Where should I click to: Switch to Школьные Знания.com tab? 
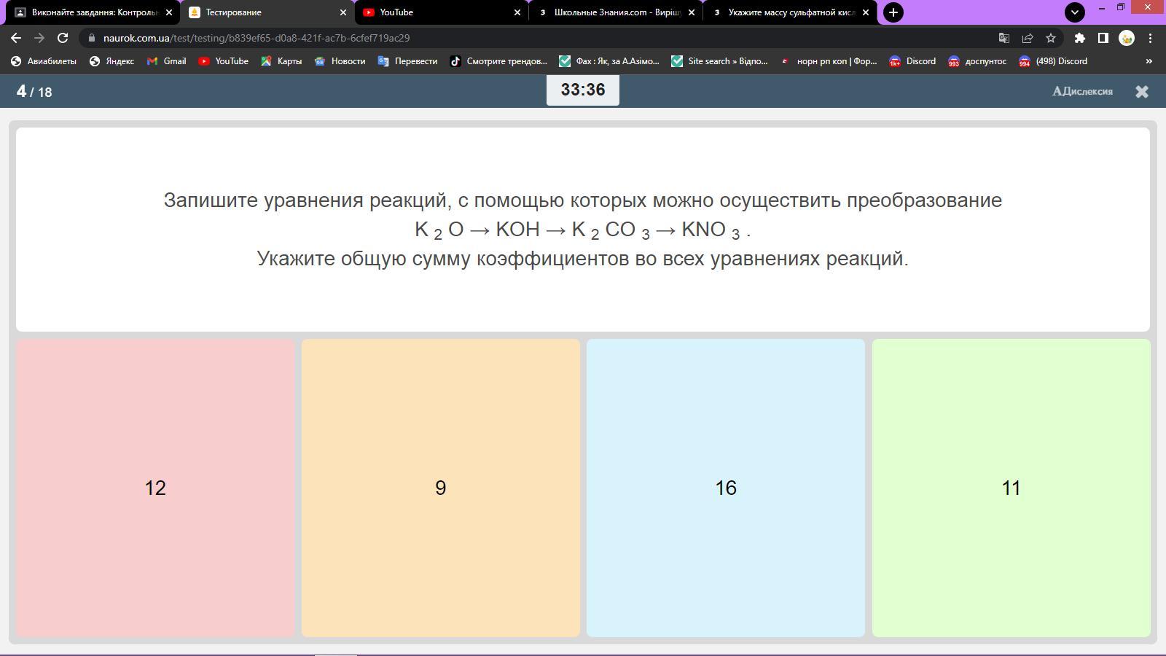click(616, 12)
